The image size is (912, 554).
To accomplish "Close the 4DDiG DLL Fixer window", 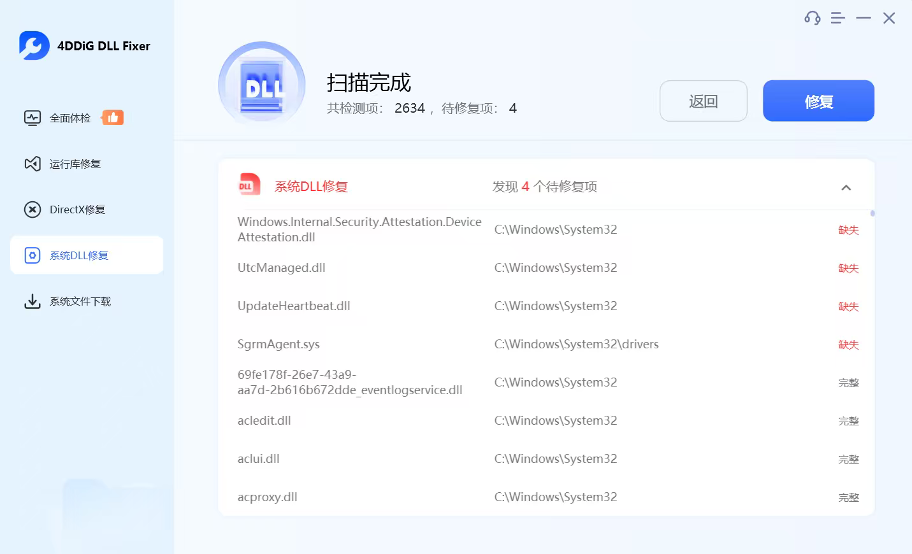I will pos(889,18).
